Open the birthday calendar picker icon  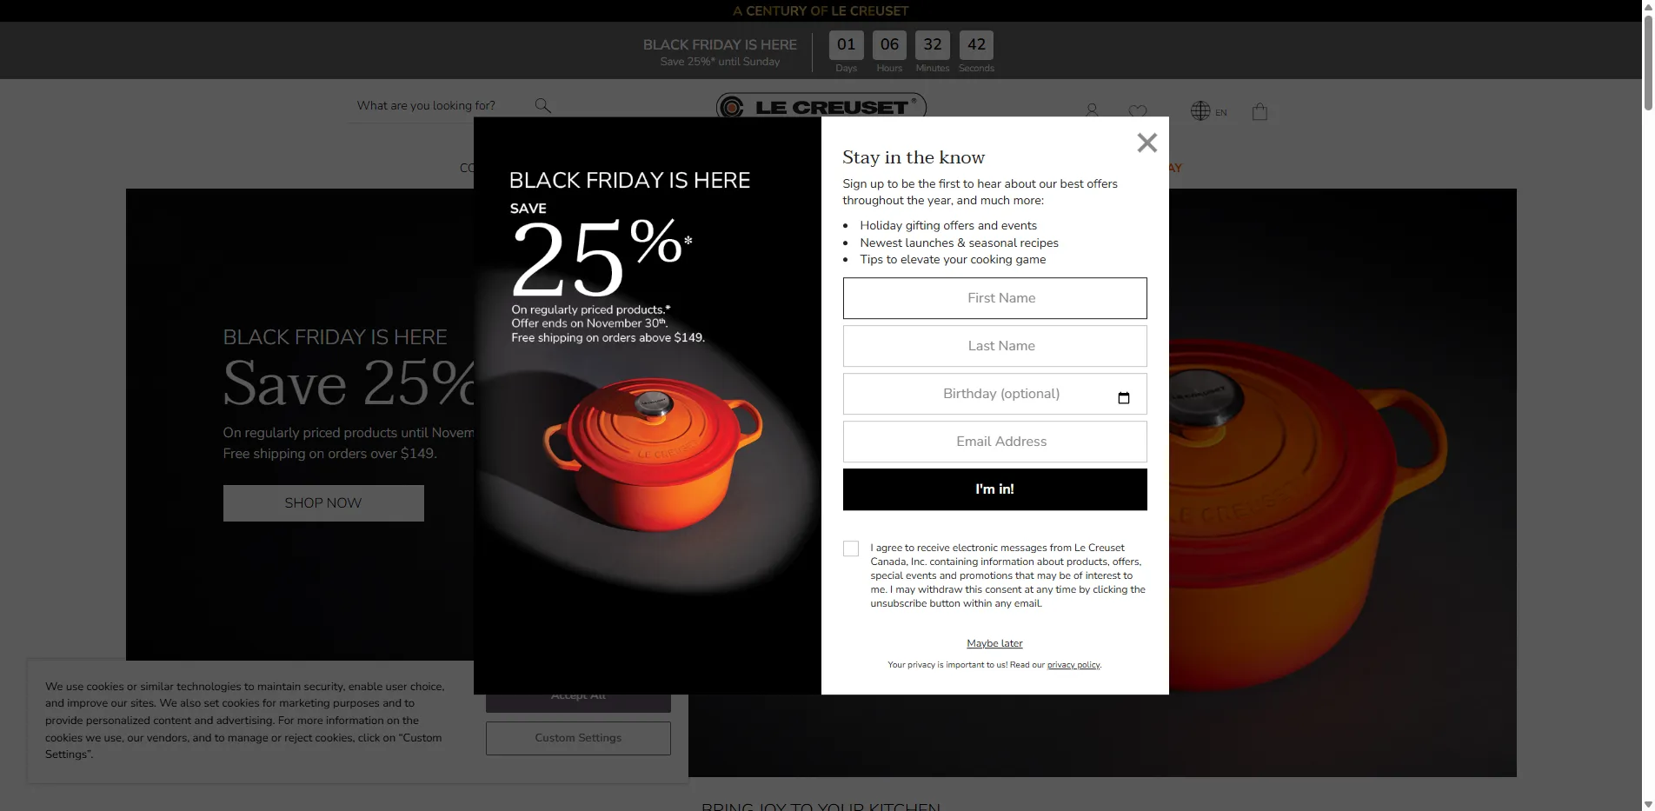point(1123,397)
